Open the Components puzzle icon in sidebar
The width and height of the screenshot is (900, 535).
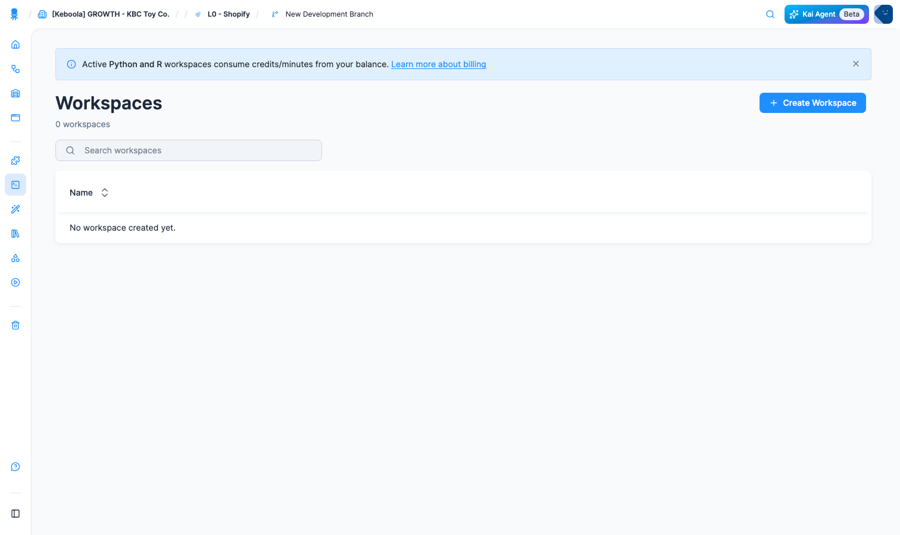(x=15, y=160)
